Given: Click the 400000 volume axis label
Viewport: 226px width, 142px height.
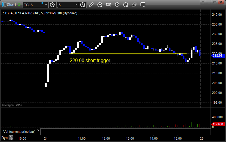Looking at the screenshot, I should 217,117.
